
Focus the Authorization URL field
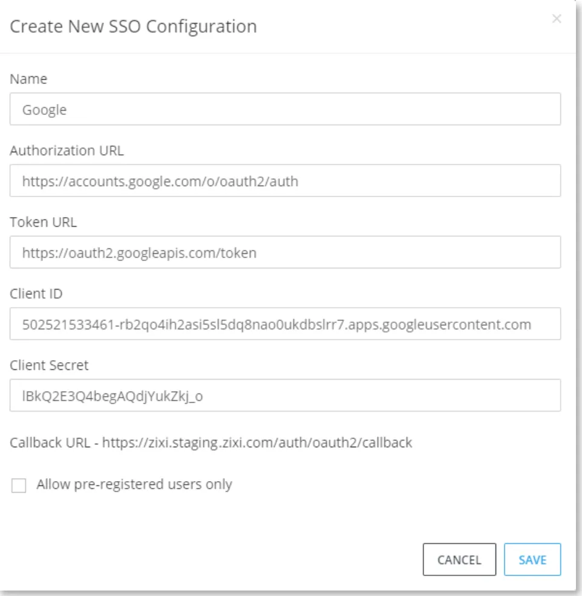(286, 181)
